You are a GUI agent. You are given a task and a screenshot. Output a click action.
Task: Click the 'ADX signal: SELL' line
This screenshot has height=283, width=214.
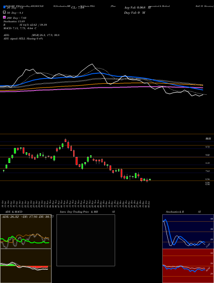(x=23, y=39)
